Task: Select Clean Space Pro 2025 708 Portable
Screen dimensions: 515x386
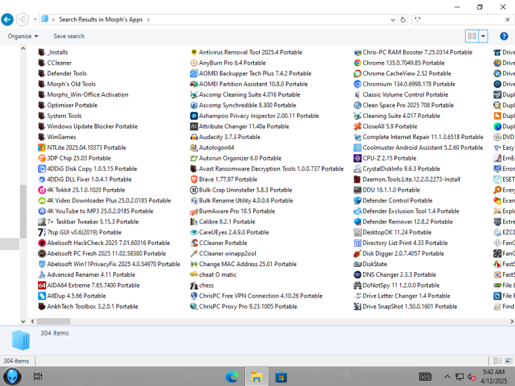Action: (x=408, y=105)
